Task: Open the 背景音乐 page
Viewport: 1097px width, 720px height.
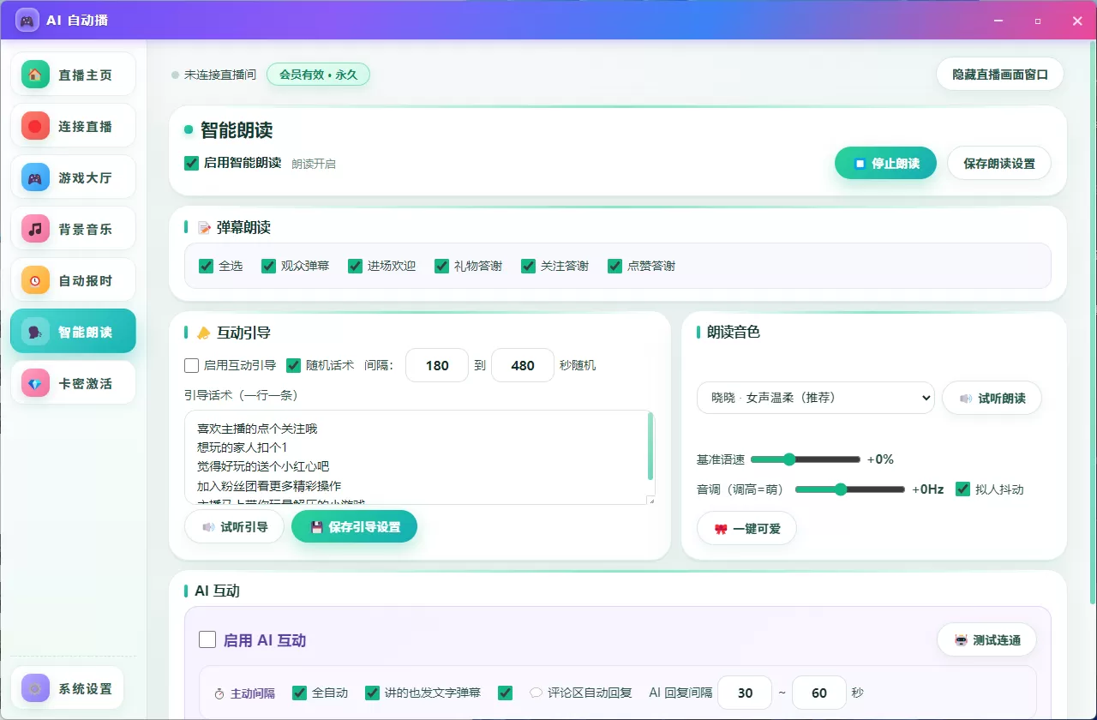Action: [x=73, y=229]
